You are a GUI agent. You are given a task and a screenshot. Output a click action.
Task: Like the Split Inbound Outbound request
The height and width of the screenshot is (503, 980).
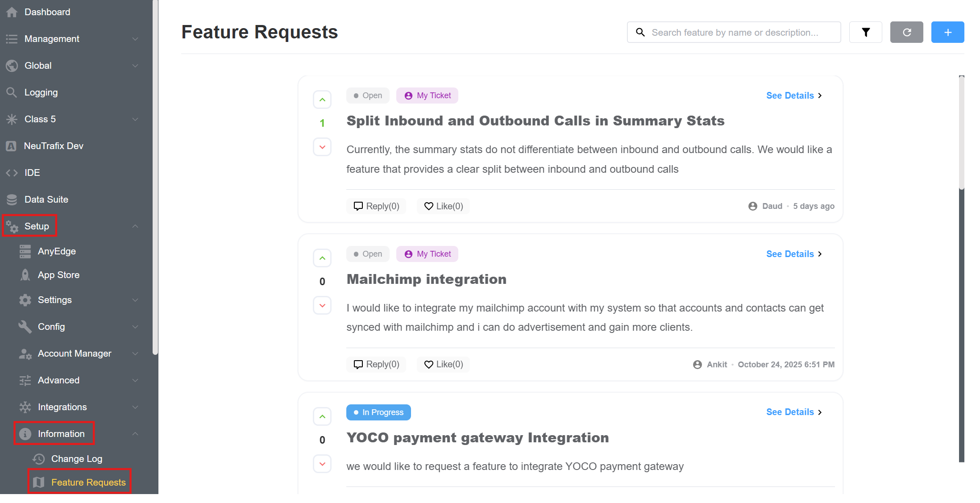[x=443, y=206]
